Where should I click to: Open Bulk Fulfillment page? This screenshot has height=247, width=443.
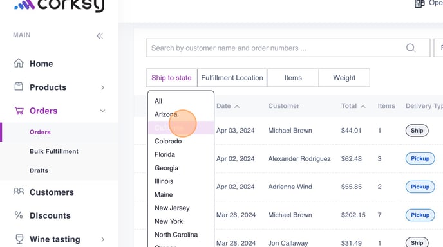click(x=54, y=151)
